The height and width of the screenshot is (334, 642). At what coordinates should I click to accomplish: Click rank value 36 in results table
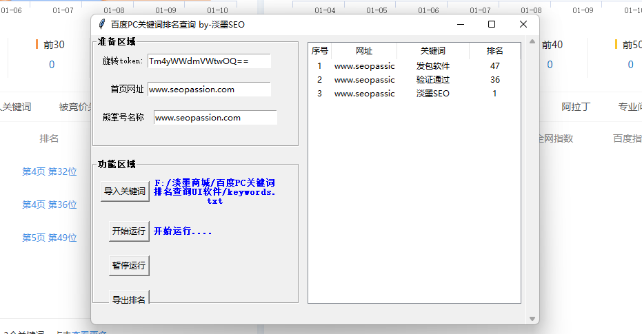click(x=494, y=80)
